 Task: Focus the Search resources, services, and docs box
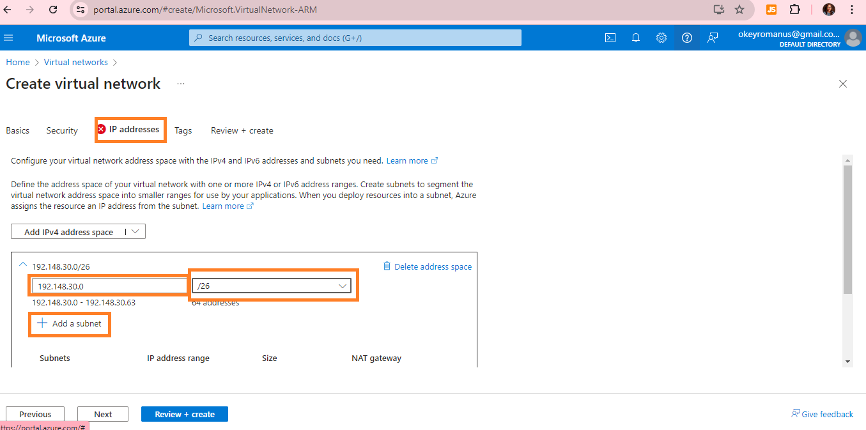pyautogui.click(x=355, y=38)
